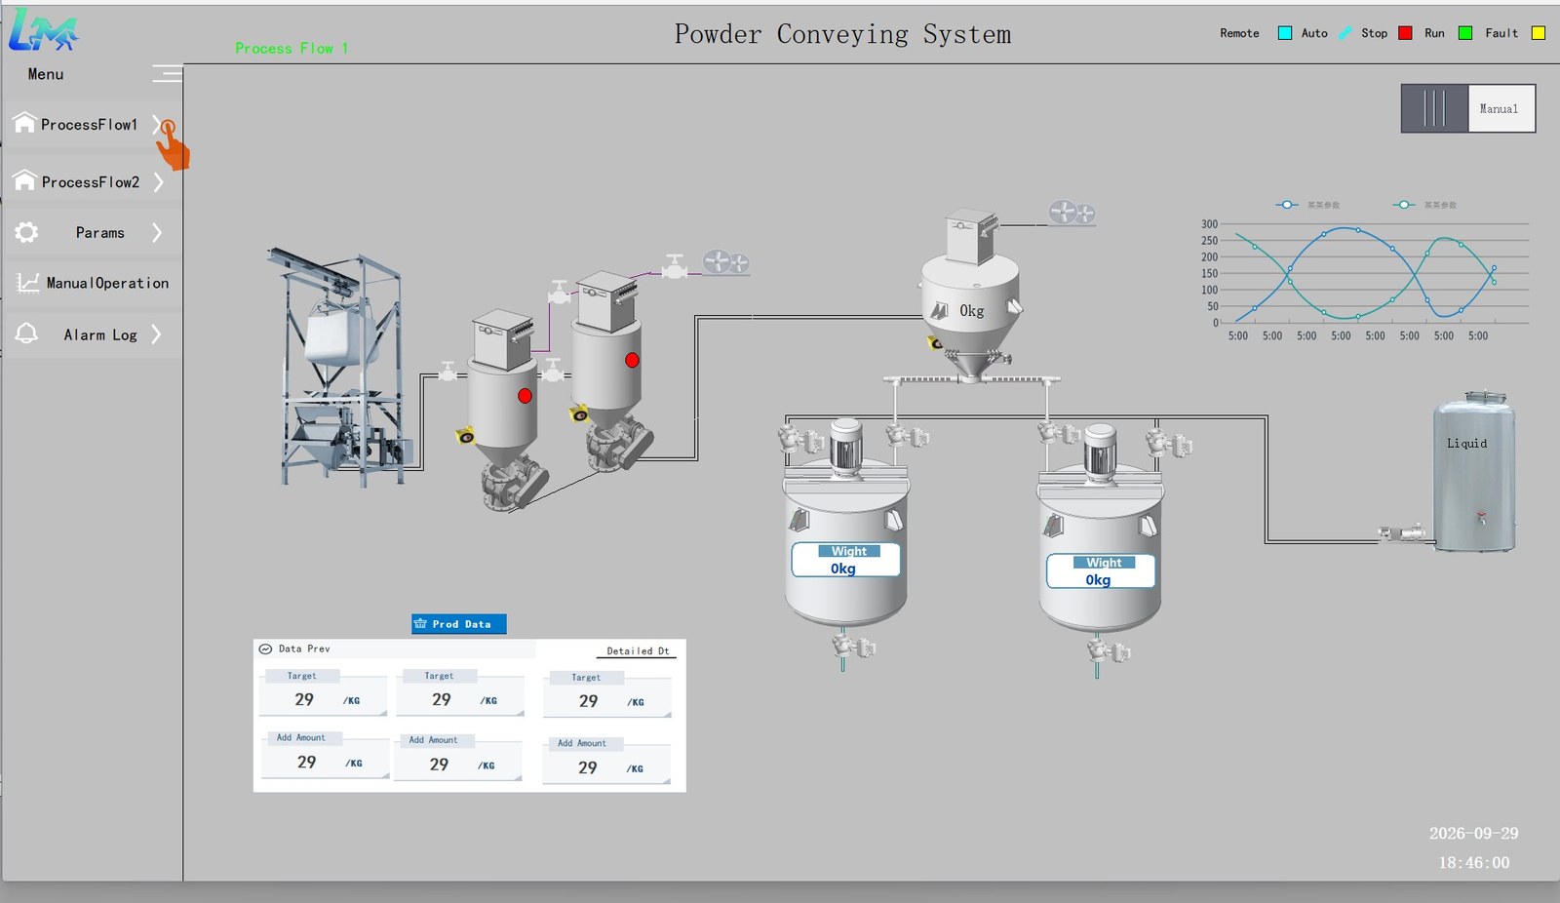Open the Detailed Dt link
Image resolution: width=1560 pixels, height=903 pixels.
coord(638,651)
